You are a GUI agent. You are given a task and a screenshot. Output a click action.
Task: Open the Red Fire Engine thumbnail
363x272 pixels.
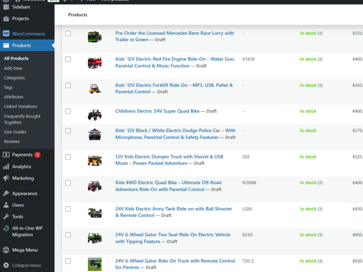[95, 63]
